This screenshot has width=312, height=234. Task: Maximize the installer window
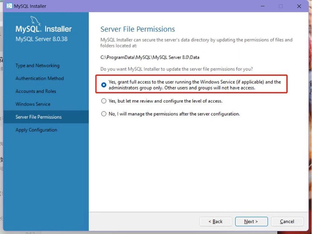pos(281,6)
